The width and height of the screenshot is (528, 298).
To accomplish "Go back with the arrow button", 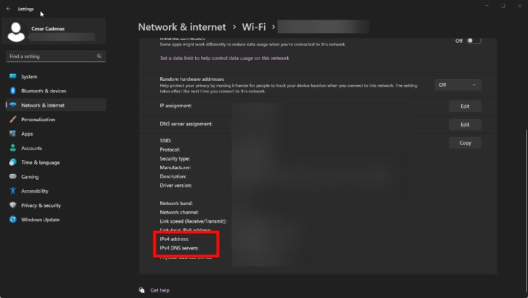I will point(8,9).
